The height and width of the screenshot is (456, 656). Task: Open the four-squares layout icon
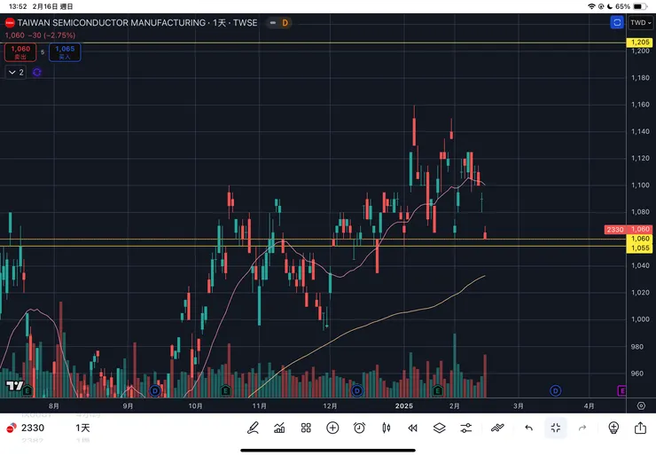pyautogui.click(x=306, y=428)
